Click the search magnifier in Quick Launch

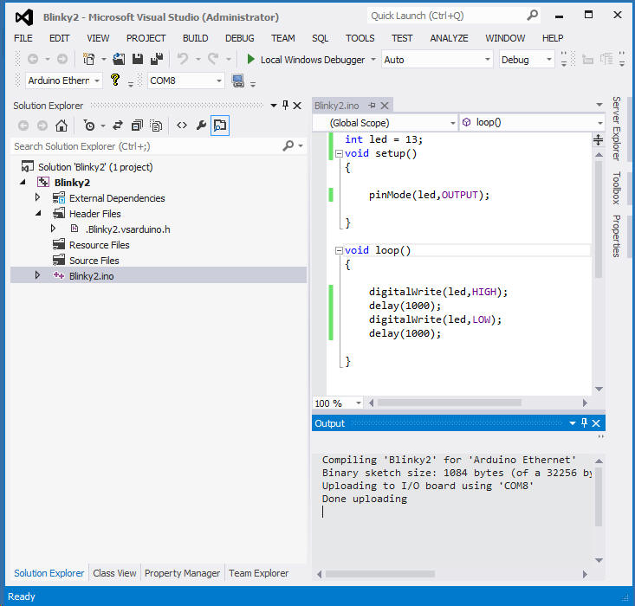pos(533,16)
